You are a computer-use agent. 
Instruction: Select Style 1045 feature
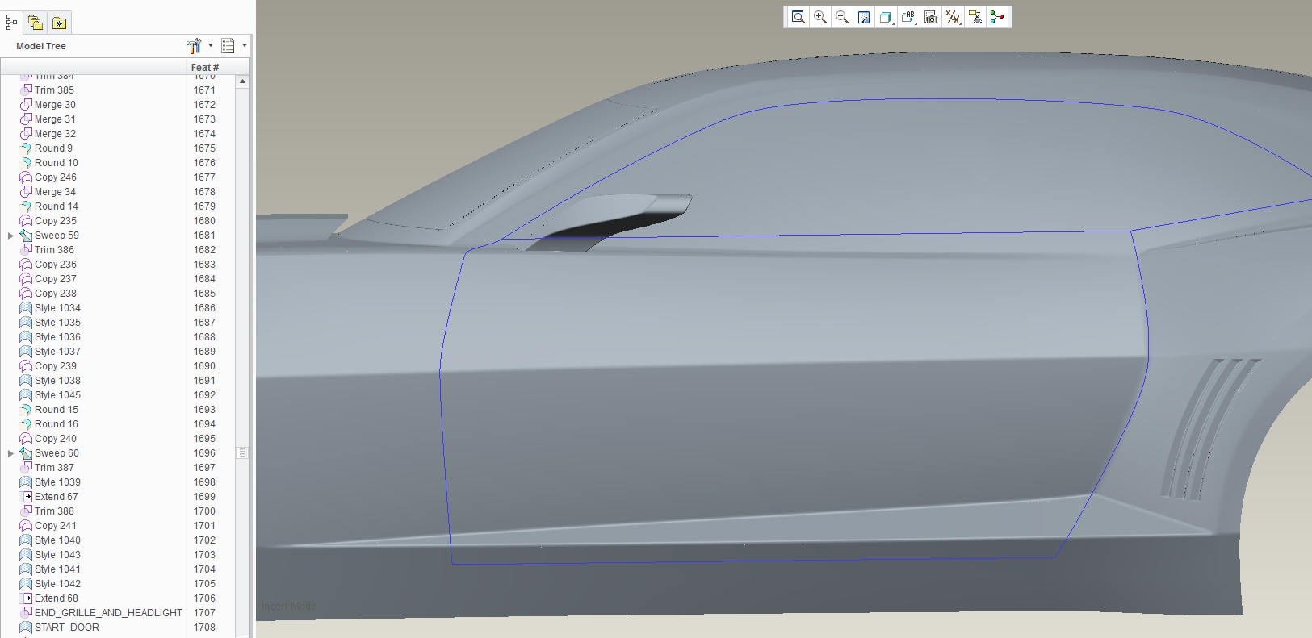(x=57, y=395)
